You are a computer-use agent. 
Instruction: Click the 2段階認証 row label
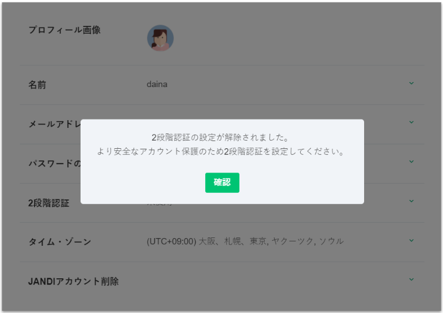[49, 203]
